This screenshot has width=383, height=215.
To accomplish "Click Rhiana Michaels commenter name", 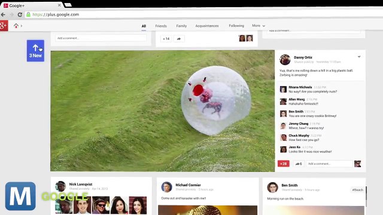I will [x=300, y=87].
